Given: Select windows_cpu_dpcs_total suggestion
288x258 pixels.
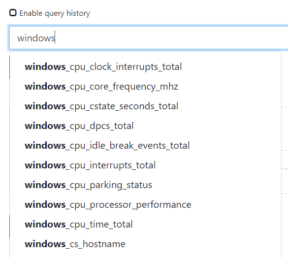Looking at the screenshot, I should [145, 126].
